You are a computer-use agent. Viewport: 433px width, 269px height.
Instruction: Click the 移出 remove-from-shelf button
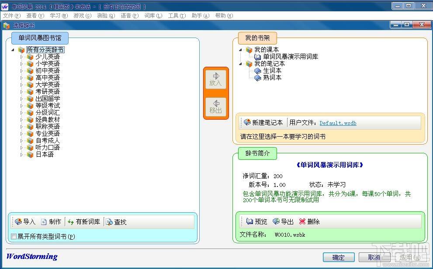point(216,107)
